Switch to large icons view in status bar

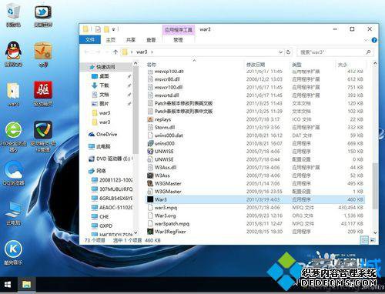click(373, 240)
